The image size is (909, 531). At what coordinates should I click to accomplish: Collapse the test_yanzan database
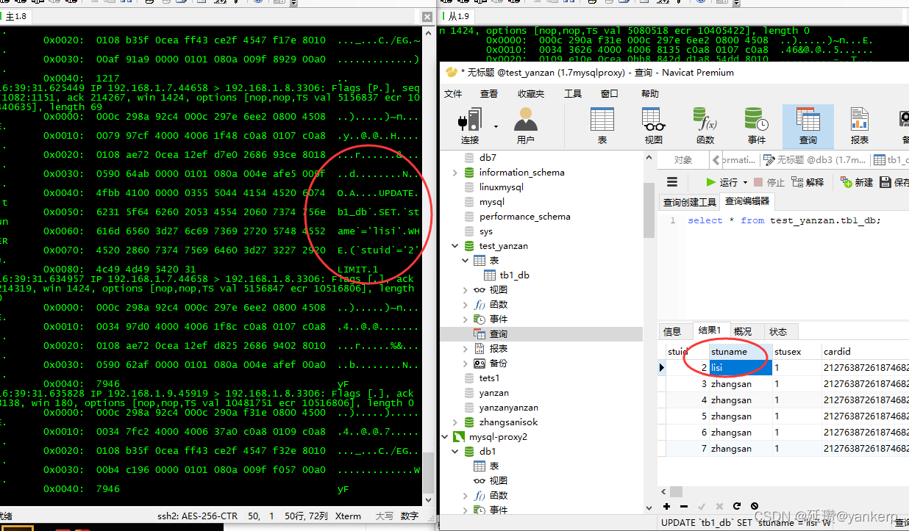(455, 246)
